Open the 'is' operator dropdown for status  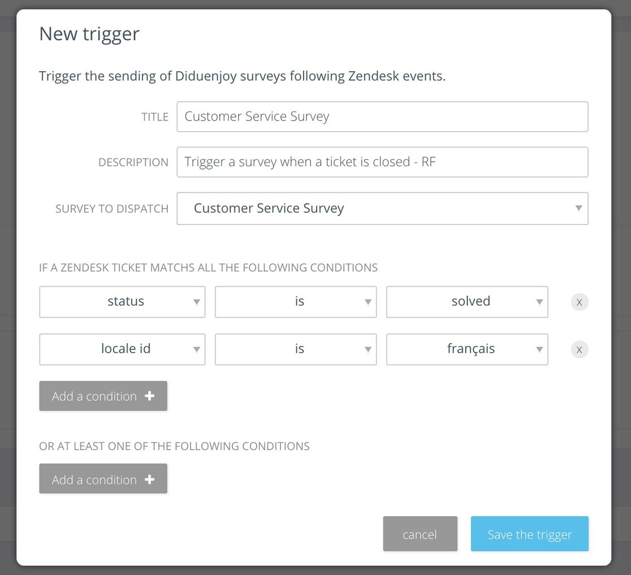tap(296, 302)
